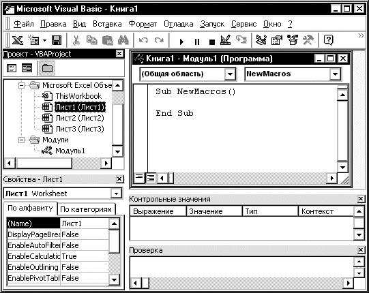
Task: Select Модуль1 in the project tree
Action: pyautogui.click(x=70, y=151)
